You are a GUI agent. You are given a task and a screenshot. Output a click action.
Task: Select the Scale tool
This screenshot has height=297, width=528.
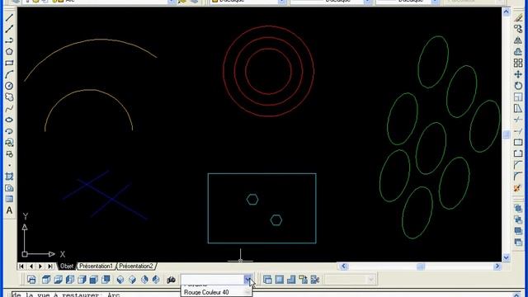click(x=518, y=97)
